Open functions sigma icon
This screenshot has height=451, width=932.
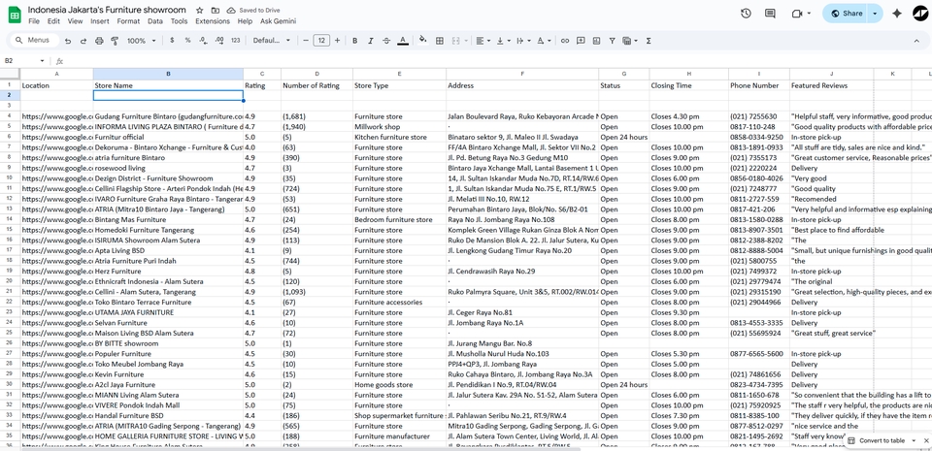[x=649, y=41]
